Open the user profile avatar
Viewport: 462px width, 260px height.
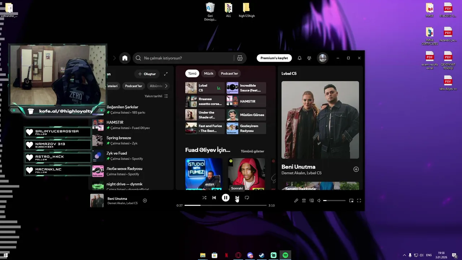[323, 58]
